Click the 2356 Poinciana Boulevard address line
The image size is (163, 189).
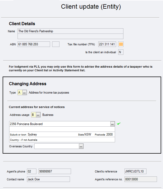[59, 124]
